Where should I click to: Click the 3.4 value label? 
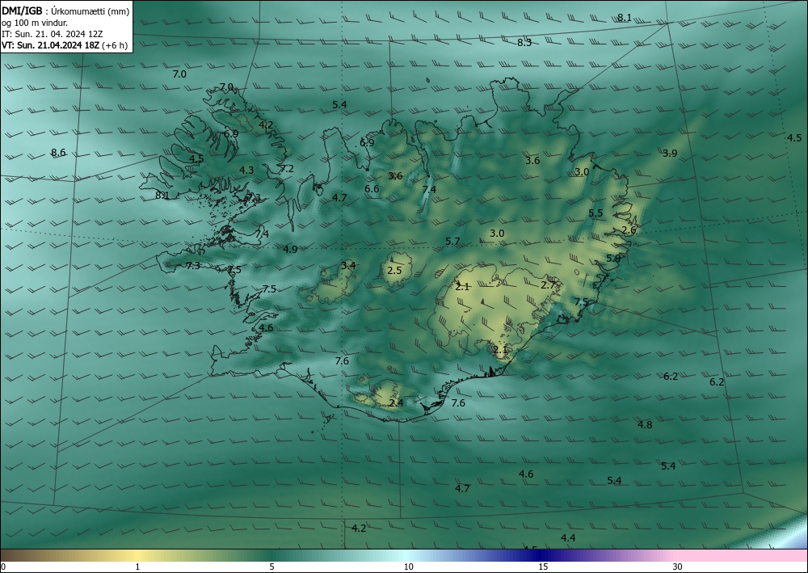pos(348,265)
